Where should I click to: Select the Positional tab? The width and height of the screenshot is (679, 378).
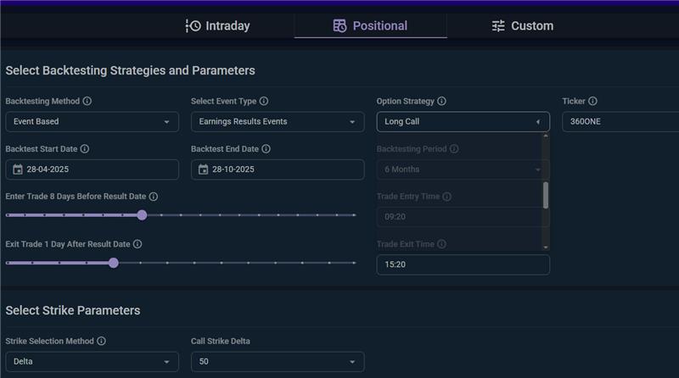click(370, 26)
